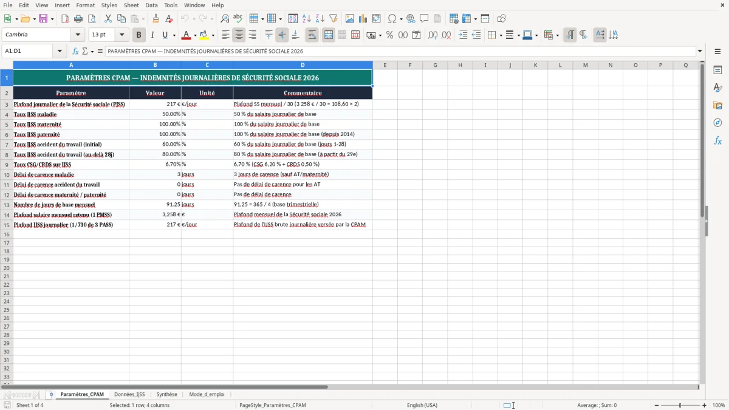729x410 pixels.
Task: Apply the red font color swatch
Action: pyautogui.click(x=187, y=35)
